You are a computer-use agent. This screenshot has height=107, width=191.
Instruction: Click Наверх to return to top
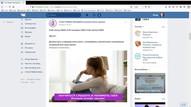pyautogui.click(x=8, y=22)
